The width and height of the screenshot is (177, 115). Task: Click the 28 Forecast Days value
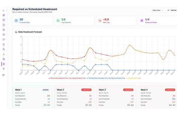click(x=21, y=20)
